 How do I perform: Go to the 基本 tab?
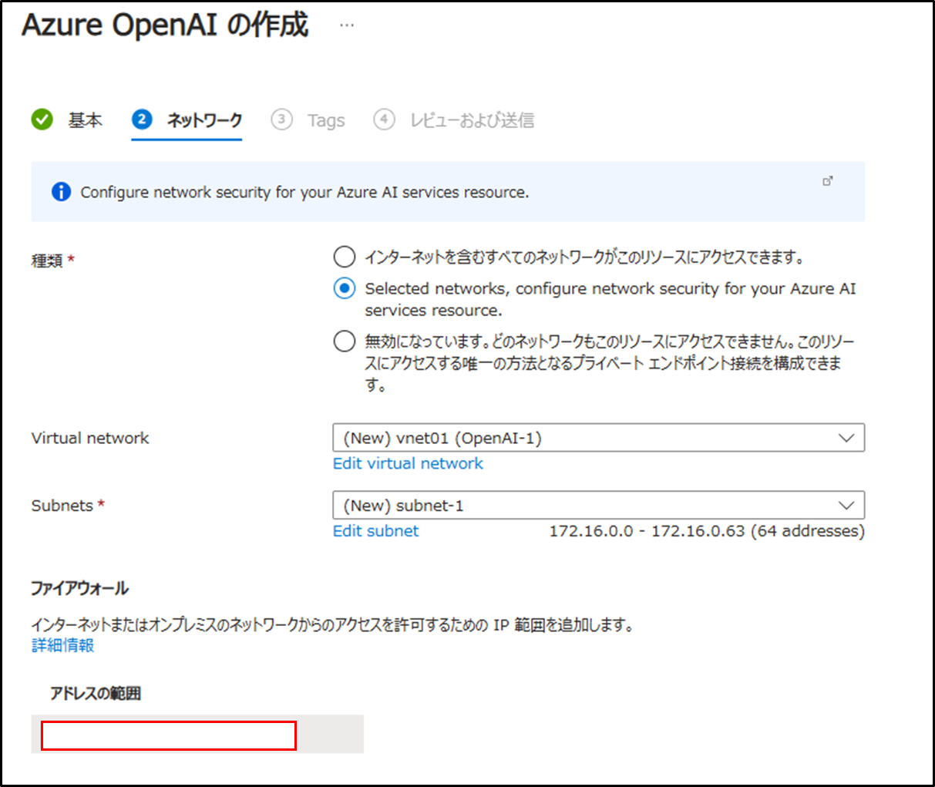85,120
